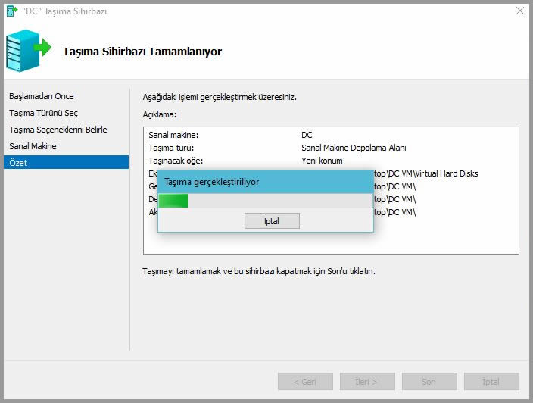The width and height of the screenshot is (533, 403).
Task: Click the wizard icon in the title bar
Action: [12, 11]
